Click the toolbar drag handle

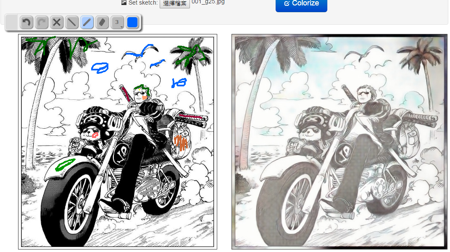[11, 22]
